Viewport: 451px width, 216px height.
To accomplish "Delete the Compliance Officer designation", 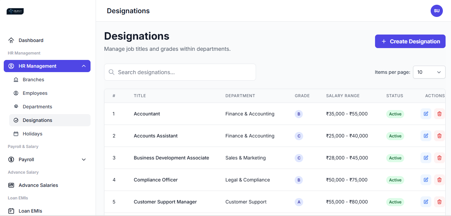I will point(439,180).
